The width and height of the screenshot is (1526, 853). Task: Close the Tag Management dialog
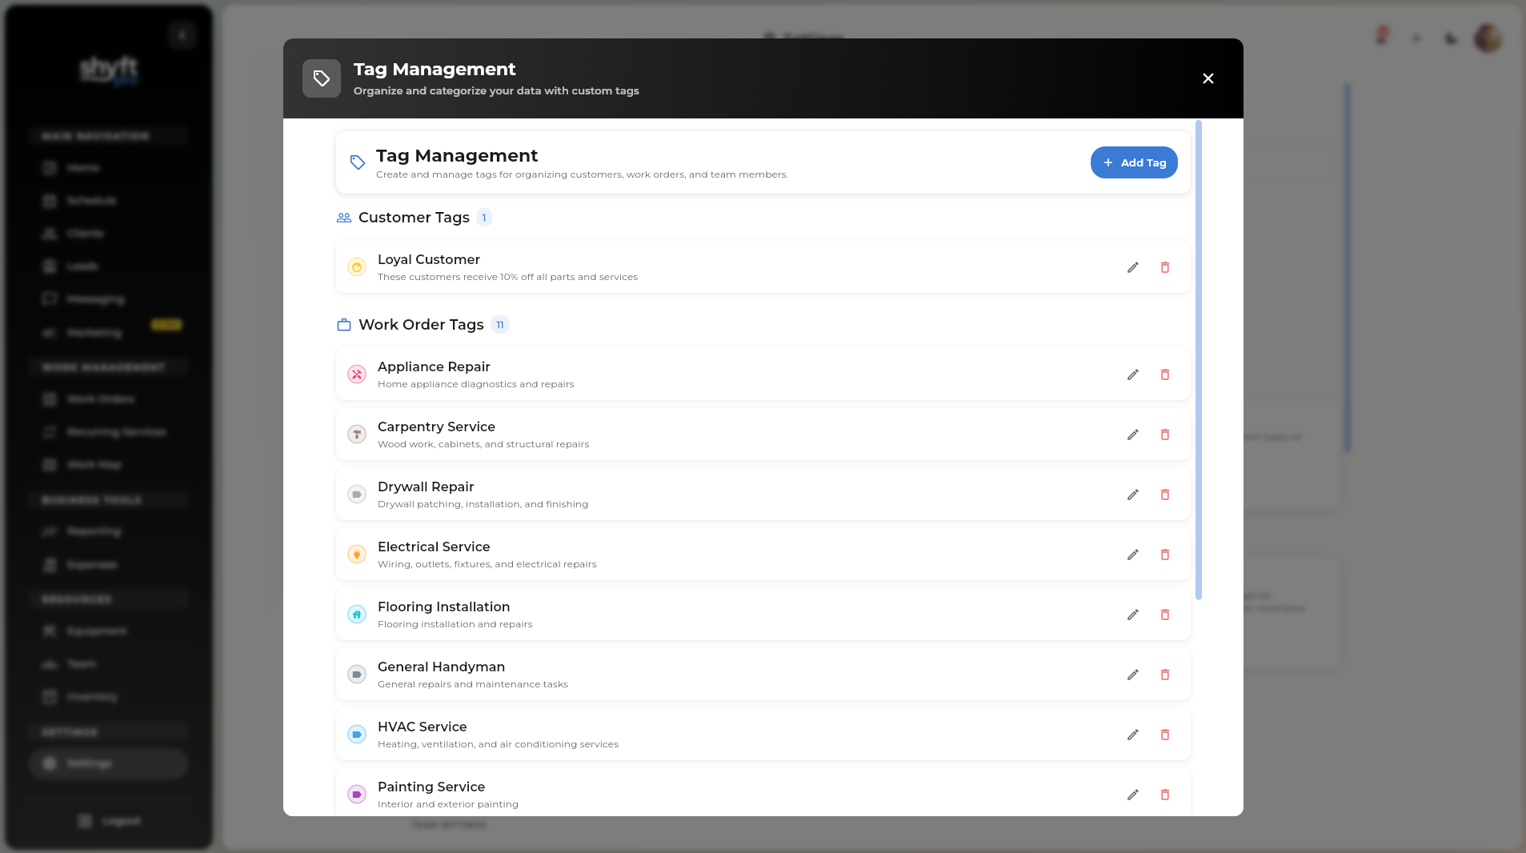1207,78
